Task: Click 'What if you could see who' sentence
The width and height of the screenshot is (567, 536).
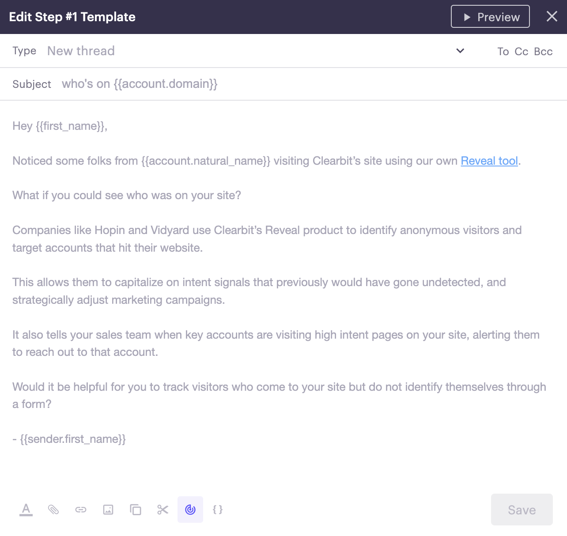Action: click(x=127, y=196)
